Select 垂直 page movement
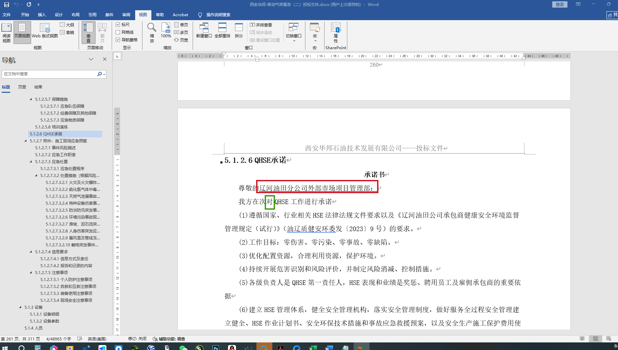This screenshot has height=350, width=618. 89,33
